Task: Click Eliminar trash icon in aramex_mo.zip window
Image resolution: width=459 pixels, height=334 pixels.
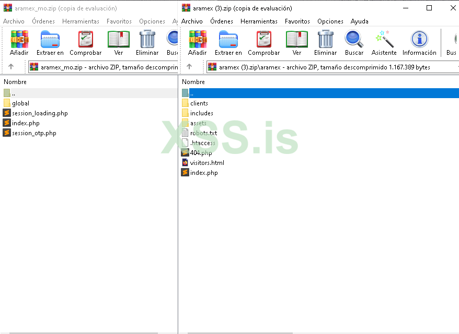Action: pos(147,42)
